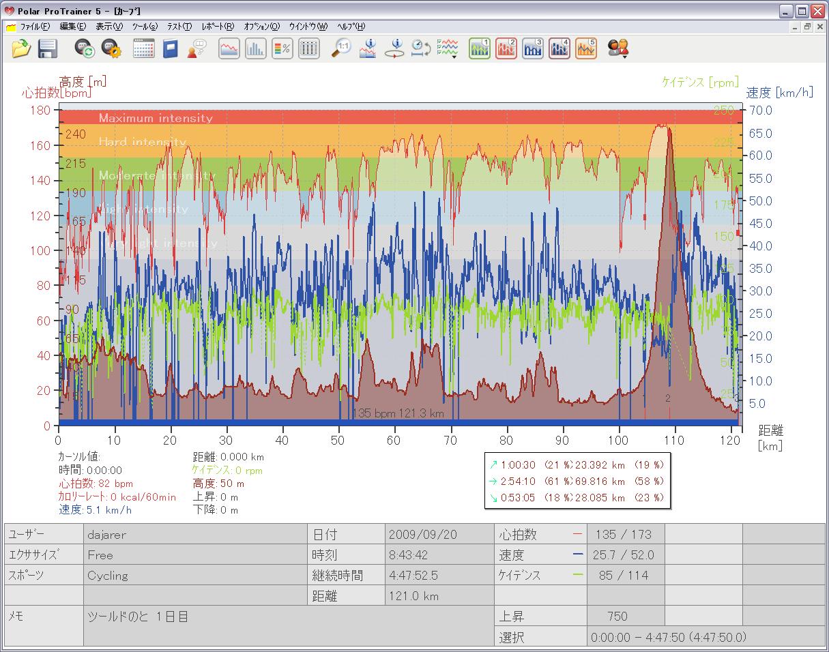This screenshot has height=652, width=829.
Task: Open the ウインドウ(W) menu
Action: coord(308,27)
